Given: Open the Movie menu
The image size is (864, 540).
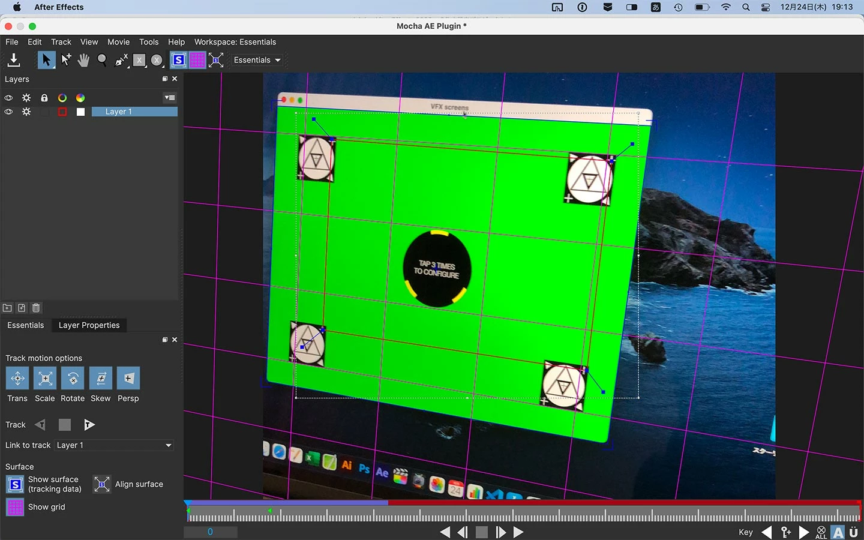Looking at the screenshot, I should [x=119, y=42].
